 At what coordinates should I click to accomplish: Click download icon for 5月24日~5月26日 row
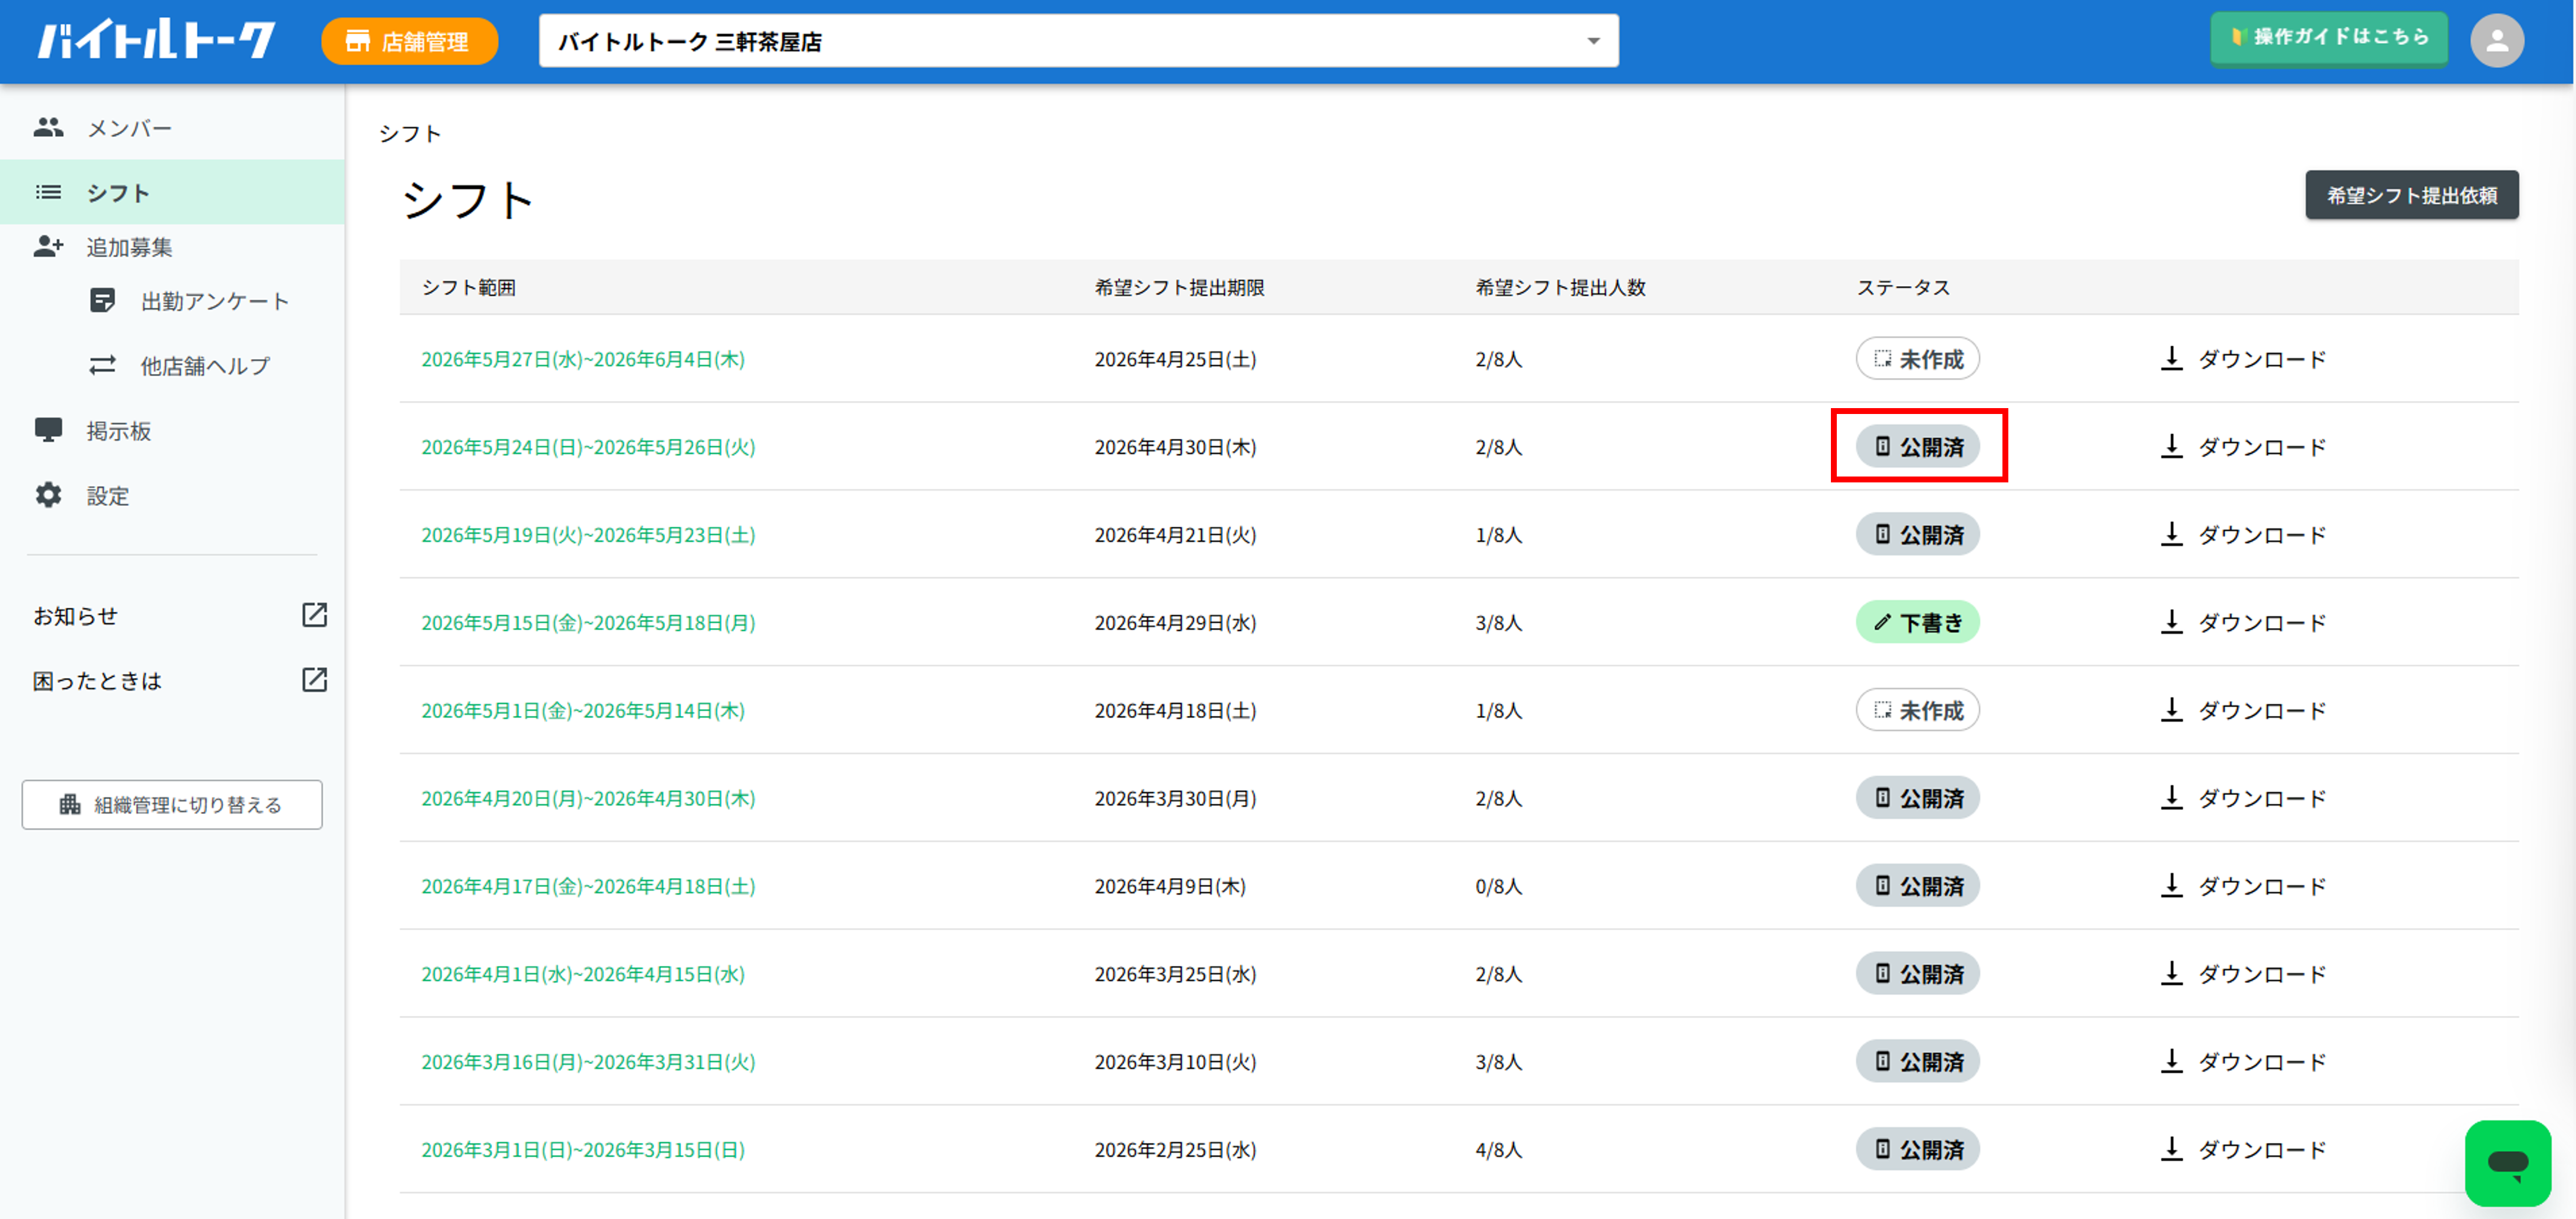click(x=2171, y=446)
